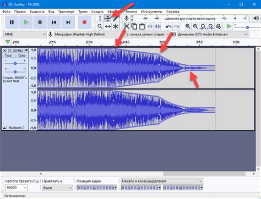Select the Draw pencil tool
261x199 pixels.
pos(116,18)
